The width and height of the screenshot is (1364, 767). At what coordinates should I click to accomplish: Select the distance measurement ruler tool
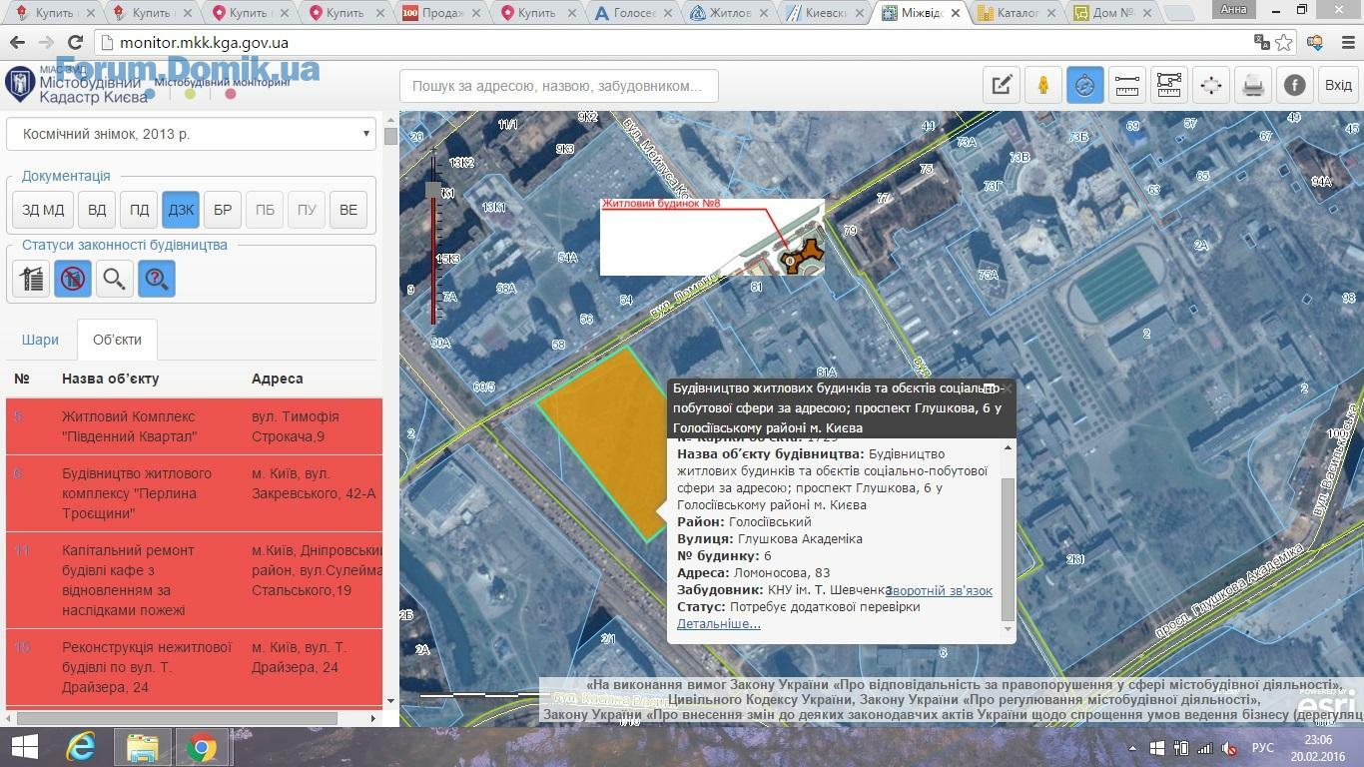pos(1127,86)
